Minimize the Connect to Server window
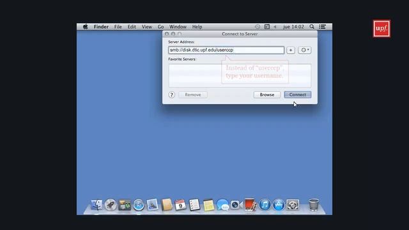Screen dimensions: 409x230 [173, 34]
